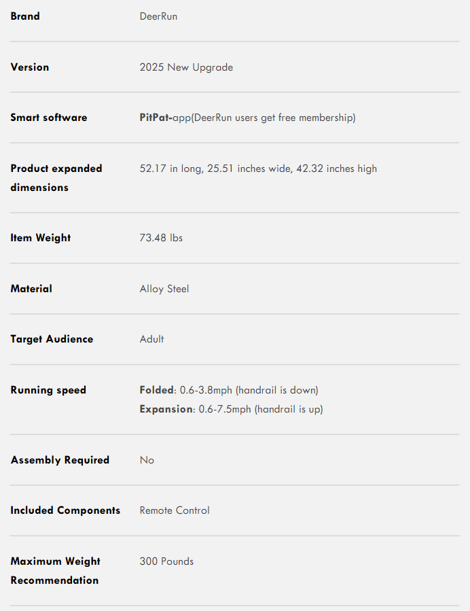Click the Assembly Required label
Screen dimensions: 470x611
[x=60, y=460]
